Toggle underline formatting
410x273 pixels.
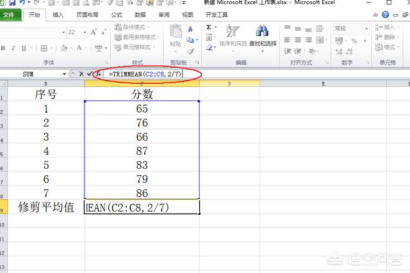[x=24, y=49]
